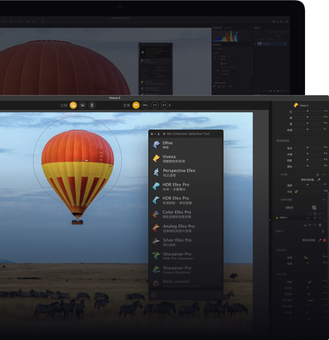The width and height of the screenshot is (329, 340).
Task: Launch HDR Efex Pro single-image tone mapping
Action: [186, 200]
